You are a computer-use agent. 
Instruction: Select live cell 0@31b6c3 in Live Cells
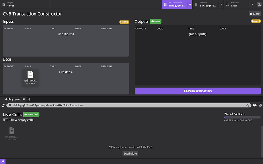pos(12,134)
